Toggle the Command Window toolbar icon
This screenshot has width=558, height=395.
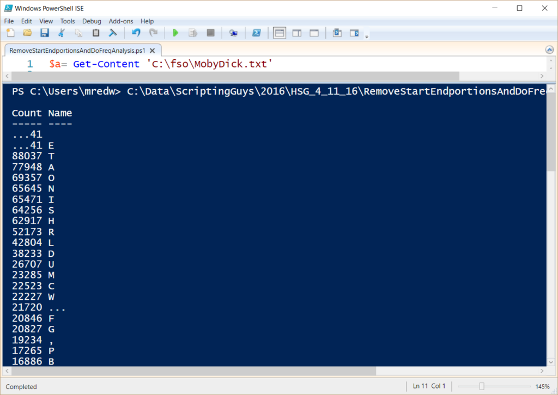[337, 33]
